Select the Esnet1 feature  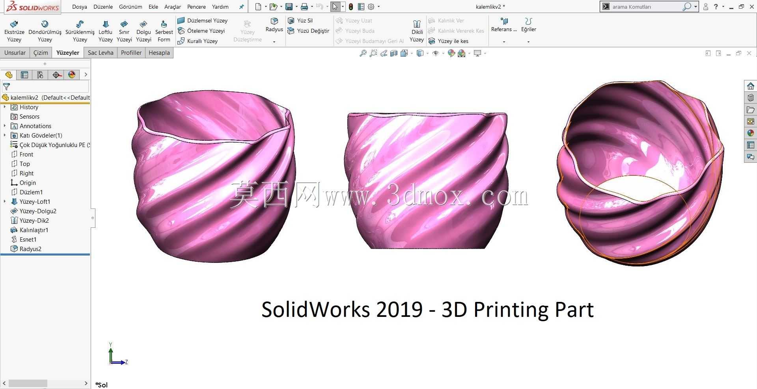(x=24, y=240)
